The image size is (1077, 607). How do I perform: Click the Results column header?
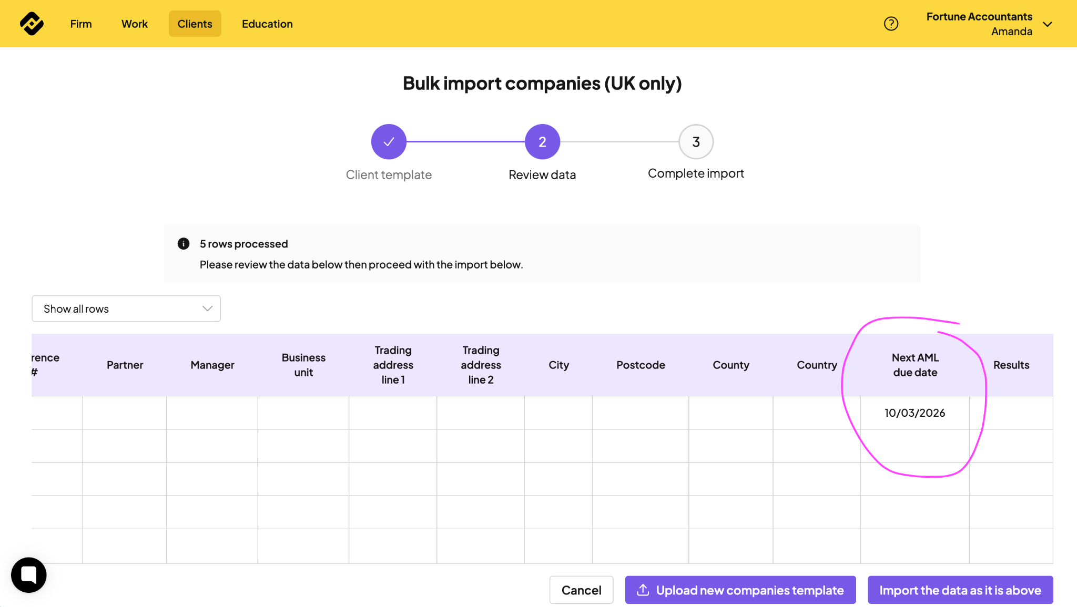click(x=1011, y=365)
